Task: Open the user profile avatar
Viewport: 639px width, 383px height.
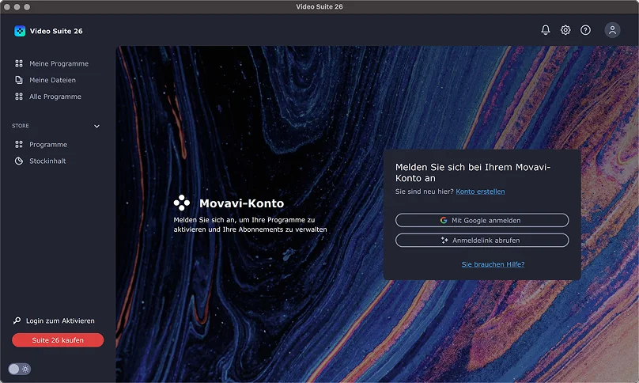Action: (x=612, y=30)
